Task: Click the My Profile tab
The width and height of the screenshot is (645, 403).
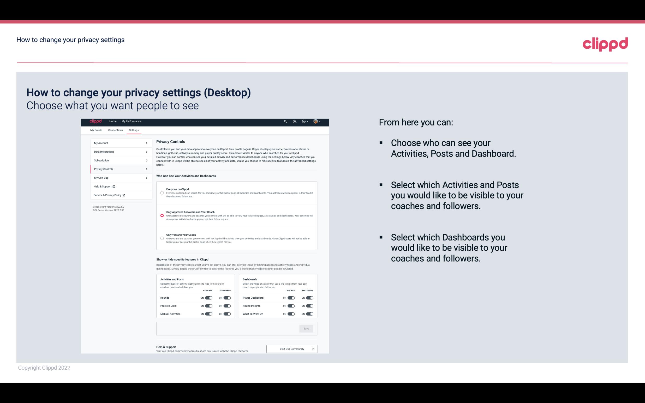Action: pos(96,130)
